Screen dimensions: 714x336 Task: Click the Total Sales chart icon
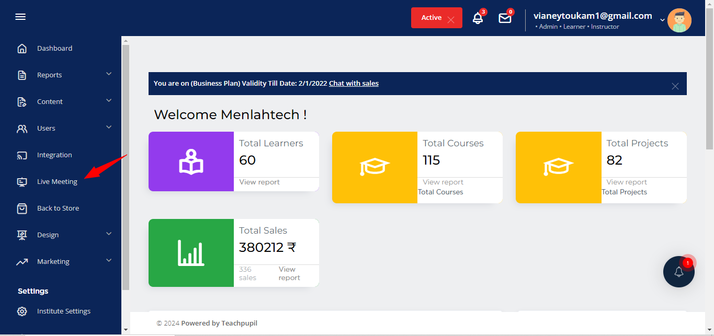tap(191, 253)
